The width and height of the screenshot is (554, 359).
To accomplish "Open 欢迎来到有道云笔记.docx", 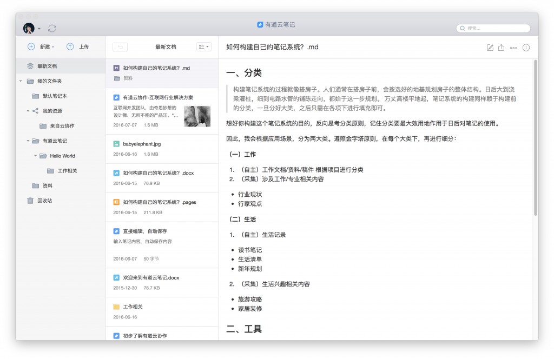I will click(x=162, y=283).
